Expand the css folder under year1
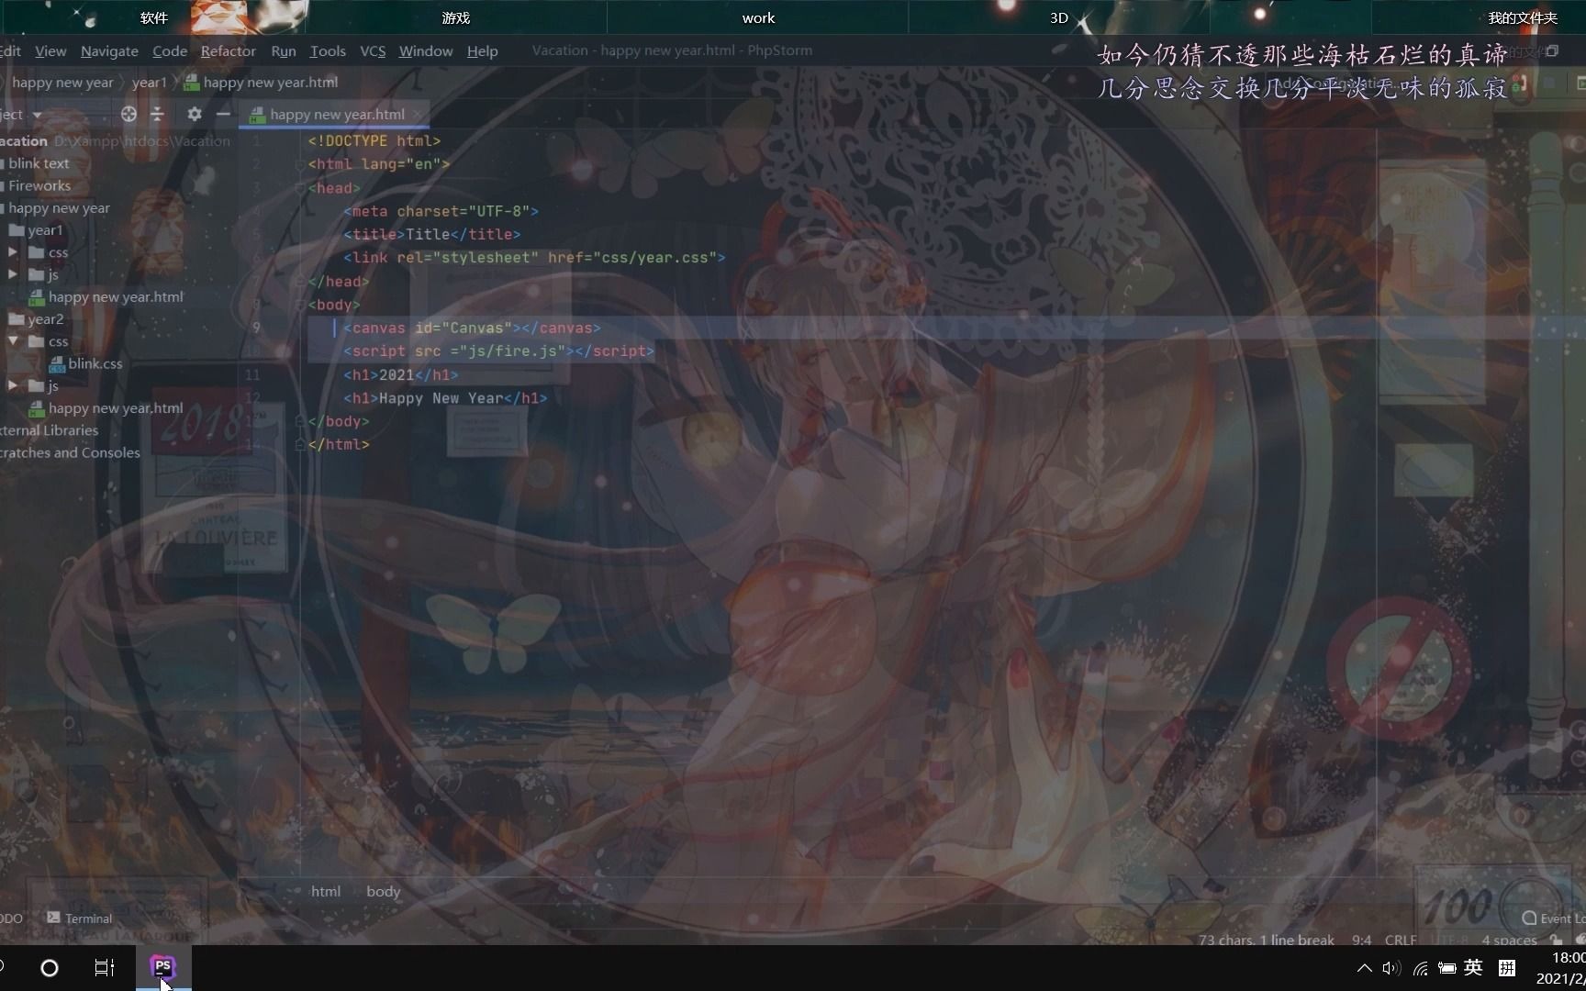Viewport: 1586px width, 991px height. (x=13, y=252)
